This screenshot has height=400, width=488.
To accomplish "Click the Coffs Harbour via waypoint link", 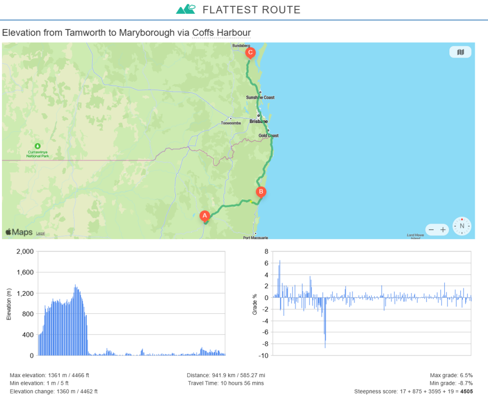I will click(x=221, y=33).
